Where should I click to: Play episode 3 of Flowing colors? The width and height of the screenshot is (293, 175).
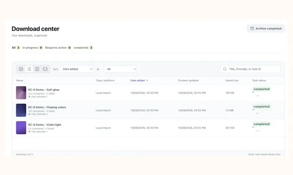pyautogui.click(x=38, y=114)
